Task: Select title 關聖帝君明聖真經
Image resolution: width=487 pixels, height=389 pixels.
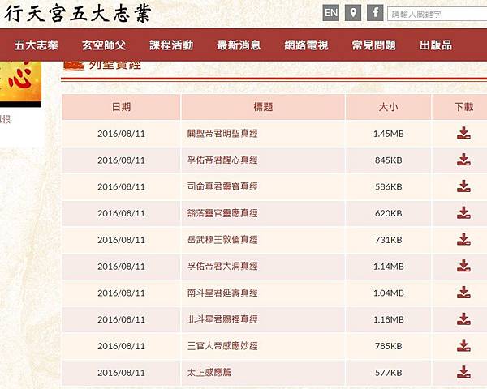Action: (222, 134)
